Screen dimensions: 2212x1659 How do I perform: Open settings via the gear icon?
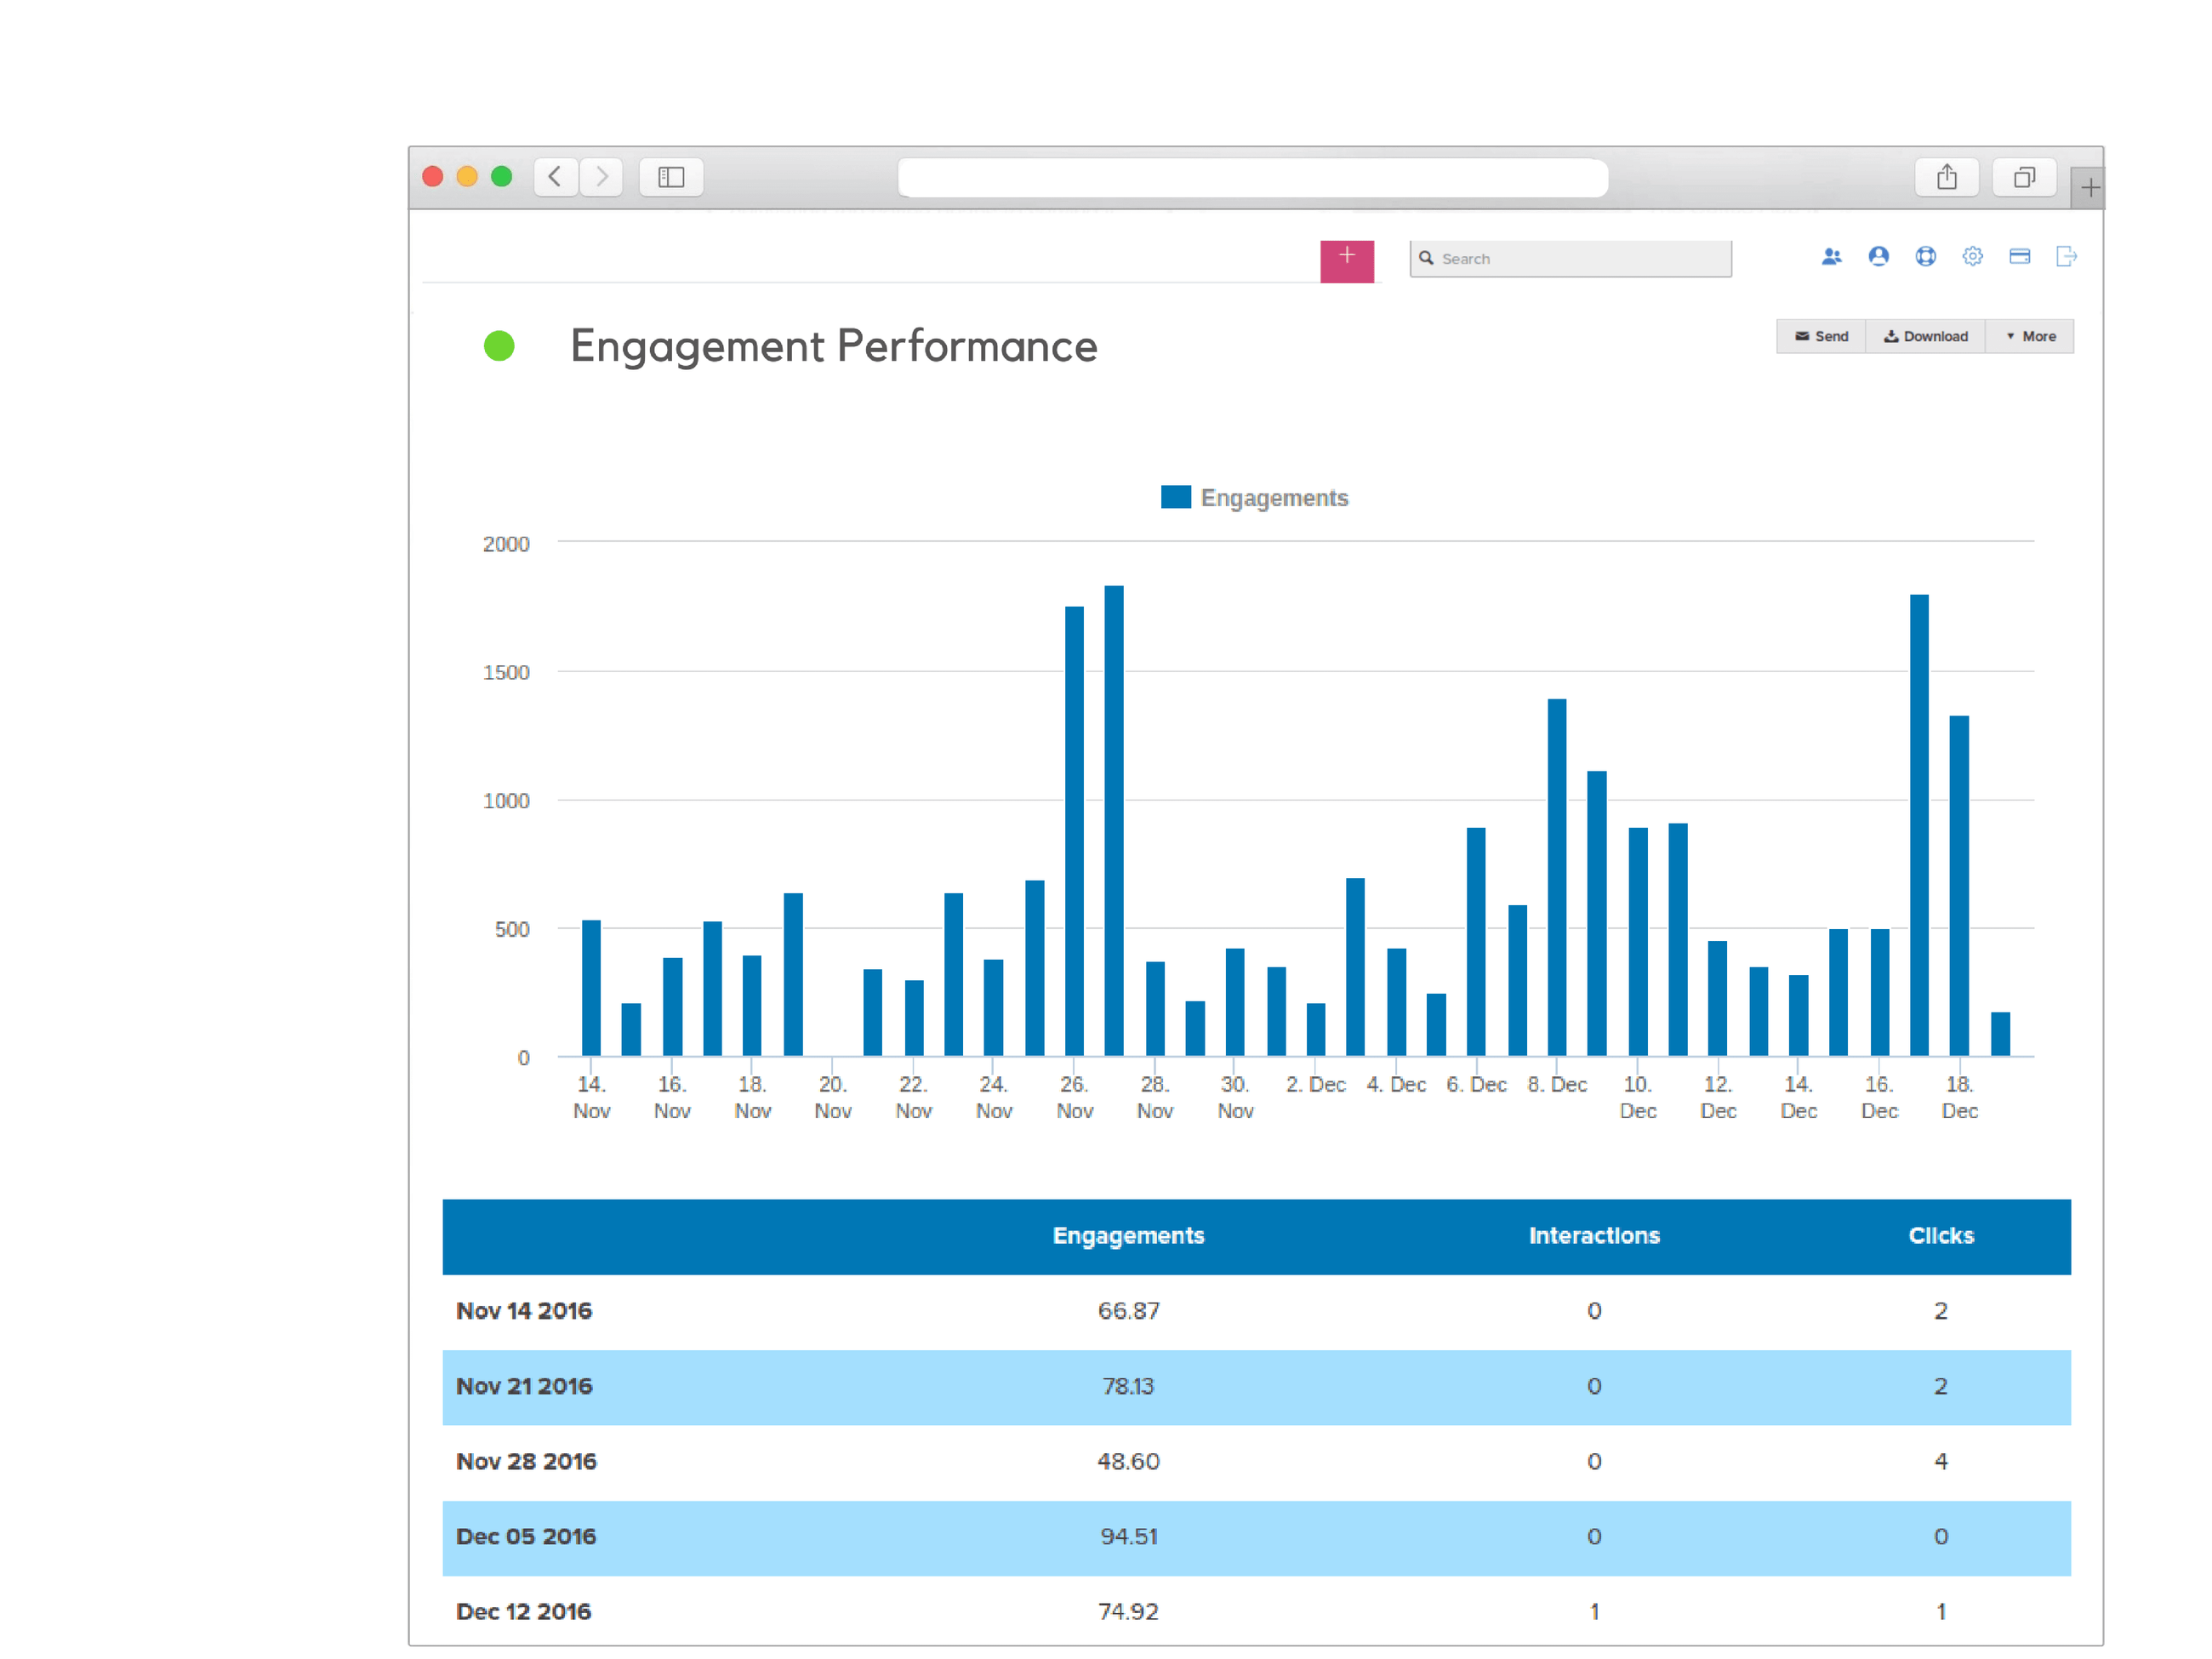click(1972, 257)
